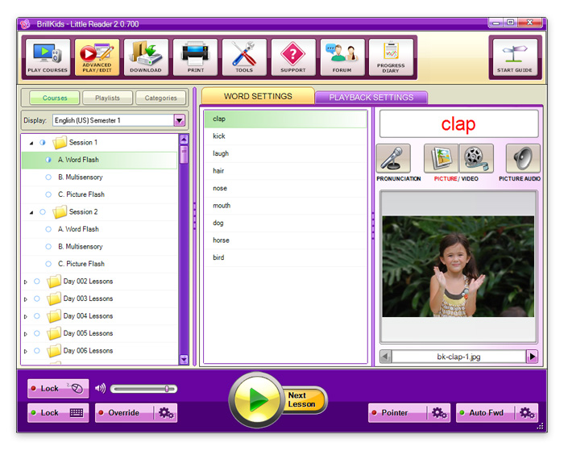
Task: Open the Pointer settings gear
Action: (x=439, y=413)
